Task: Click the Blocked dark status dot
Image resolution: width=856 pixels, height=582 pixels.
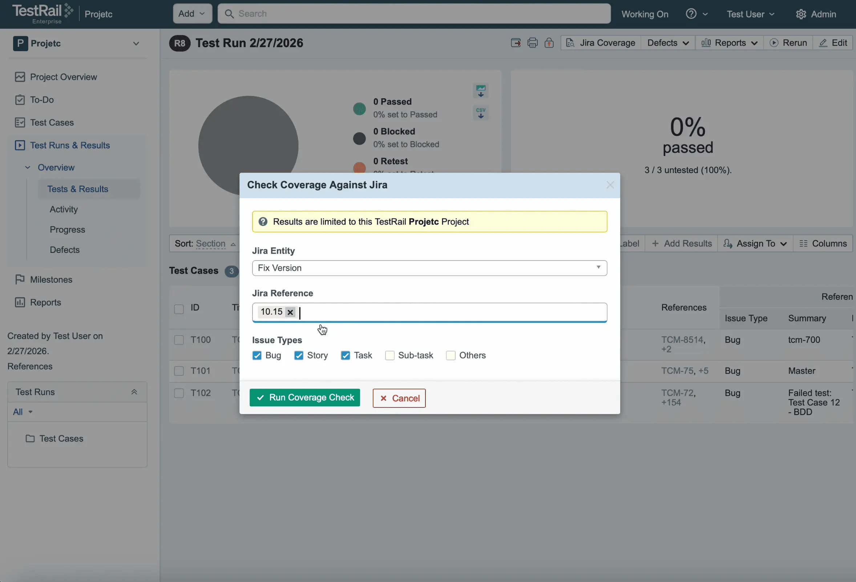Action: tap(359, 139)
